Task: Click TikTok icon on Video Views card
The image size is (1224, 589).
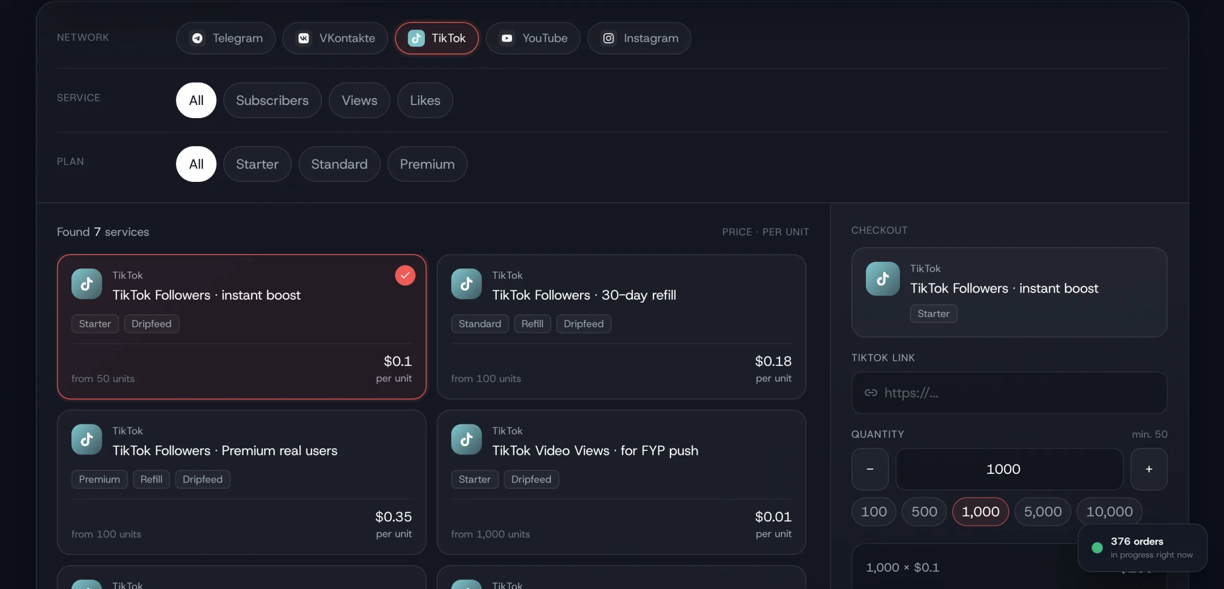Action: [x=466, y=439]
